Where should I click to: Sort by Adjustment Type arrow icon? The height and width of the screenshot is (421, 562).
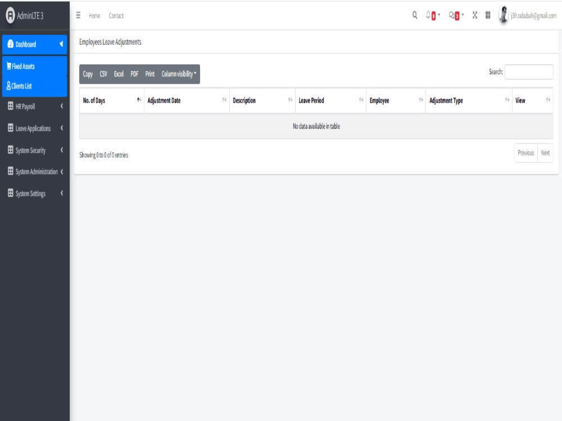coord(507,99)
